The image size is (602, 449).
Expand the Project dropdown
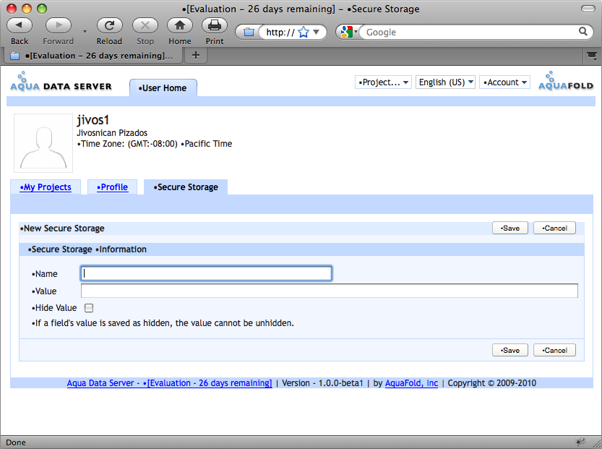click(x=383, y=82)
